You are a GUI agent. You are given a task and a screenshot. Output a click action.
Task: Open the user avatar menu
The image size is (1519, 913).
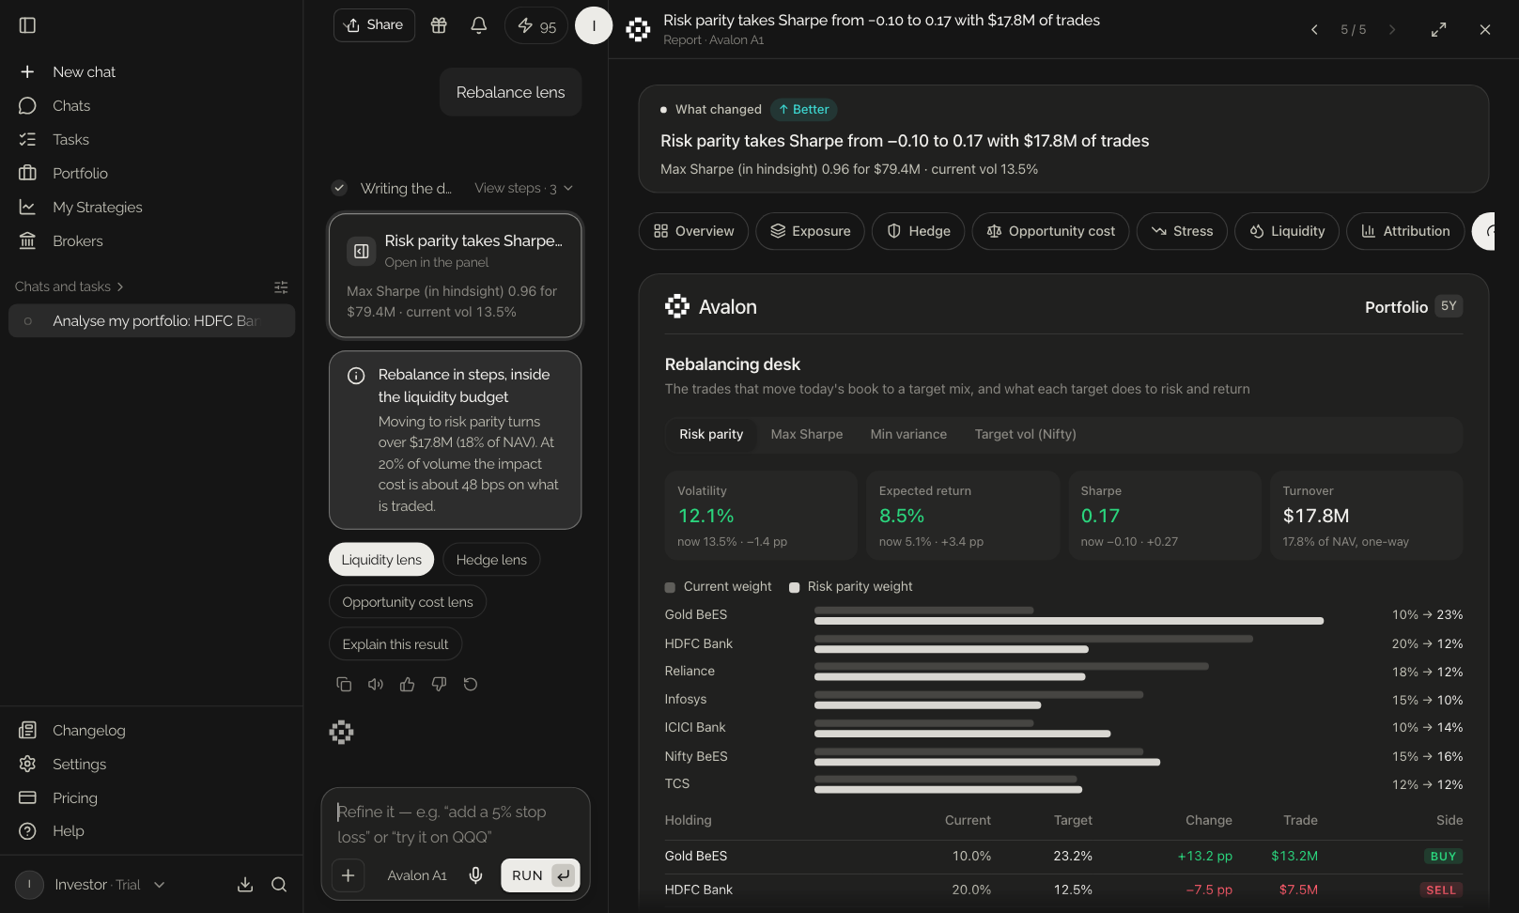[x=594, y=25]
